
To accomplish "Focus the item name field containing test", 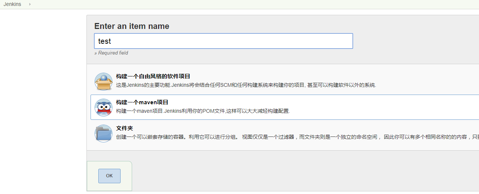I will point(223,41).
